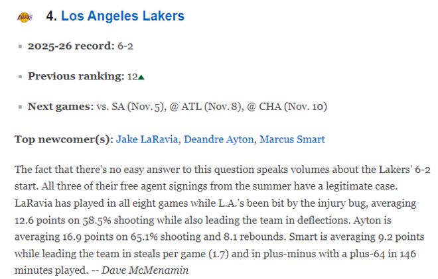This screenshot has height=279, width=438.
Task: Click the bullet beside Previous ranking
Action: (x=20, y=77)
